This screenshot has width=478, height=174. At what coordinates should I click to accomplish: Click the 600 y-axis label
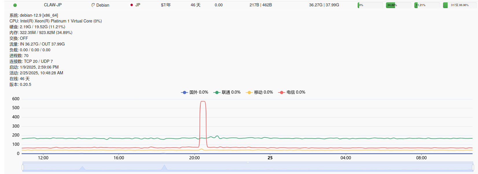click(x=16, y=99)
